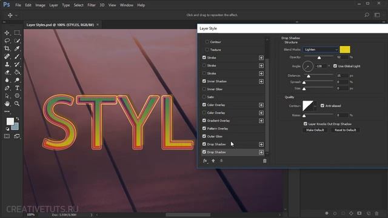Image resolution: width=388 pixels, height=218 pixels.
Task: Select the Horizontal Type tool
Action: pos(17,88)
